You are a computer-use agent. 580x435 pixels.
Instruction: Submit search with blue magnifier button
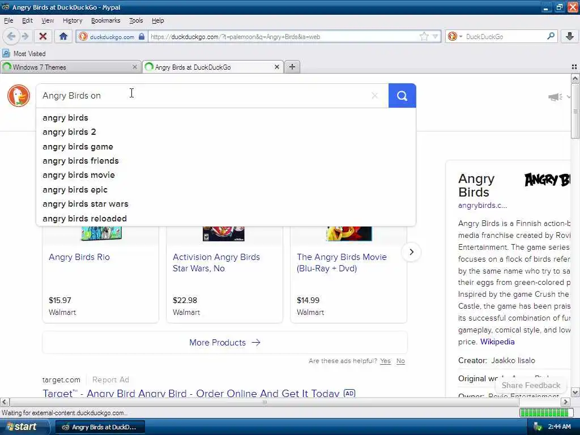(x=402, y=96)
